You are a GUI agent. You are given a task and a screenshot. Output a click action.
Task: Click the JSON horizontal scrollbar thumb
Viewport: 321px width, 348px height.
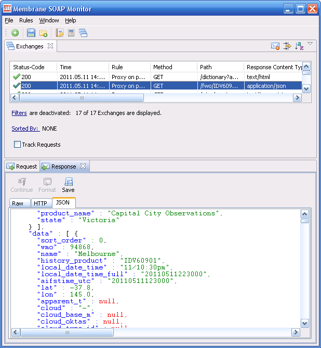67,332
